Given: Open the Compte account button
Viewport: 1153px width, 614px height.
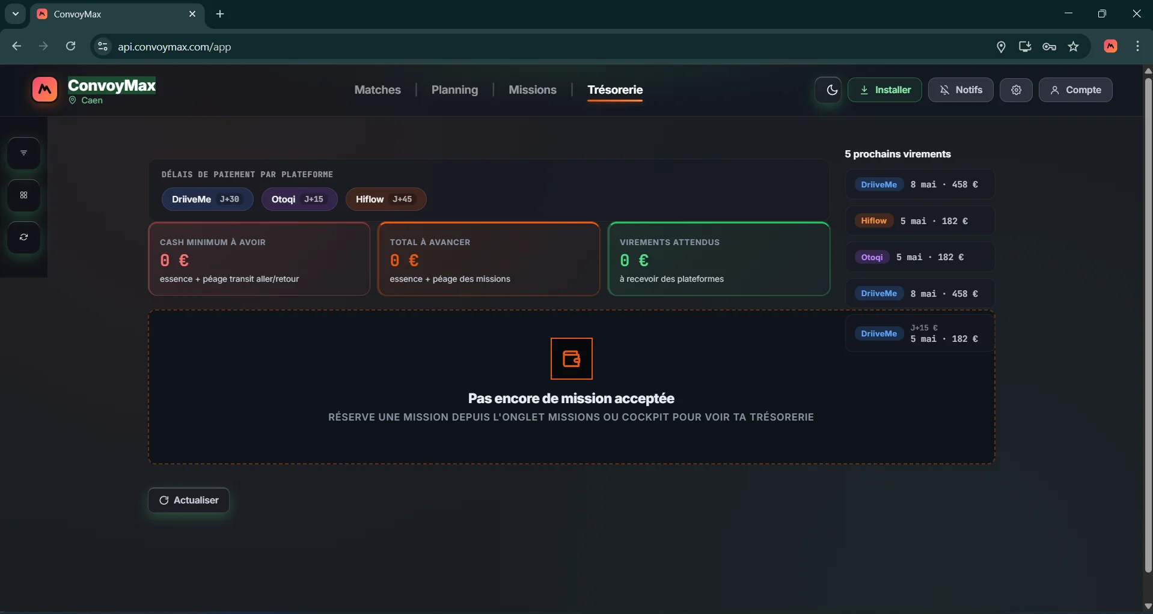Looking at the screenshot, I should 1075,90.
